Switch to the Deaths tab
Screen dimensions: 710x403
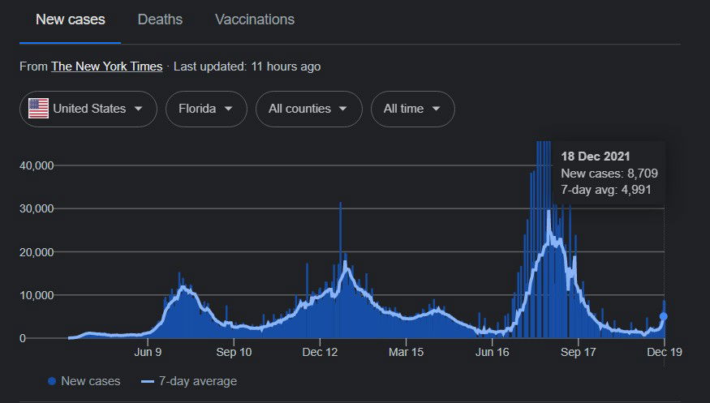[160, 19]
